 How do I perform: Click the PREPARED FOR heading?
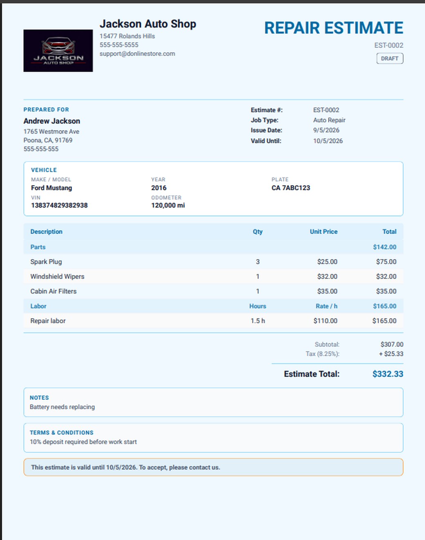(46, 110)
